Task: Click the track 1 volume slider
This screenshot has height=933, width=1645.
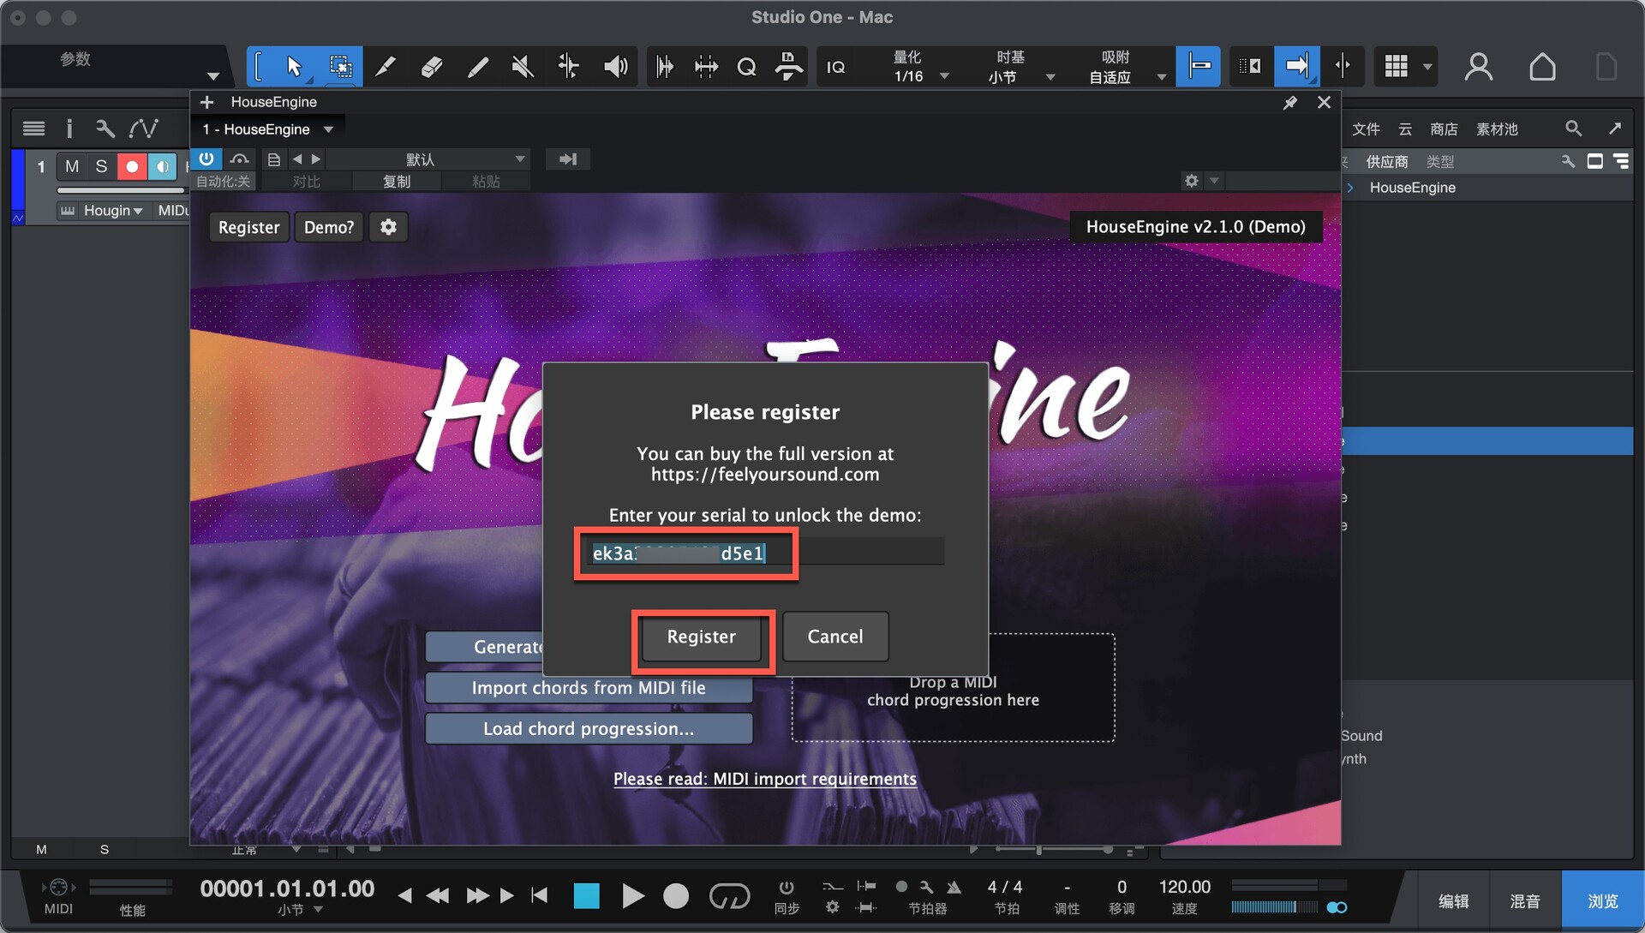Action: pyautogui.click(x=120, y=190)
